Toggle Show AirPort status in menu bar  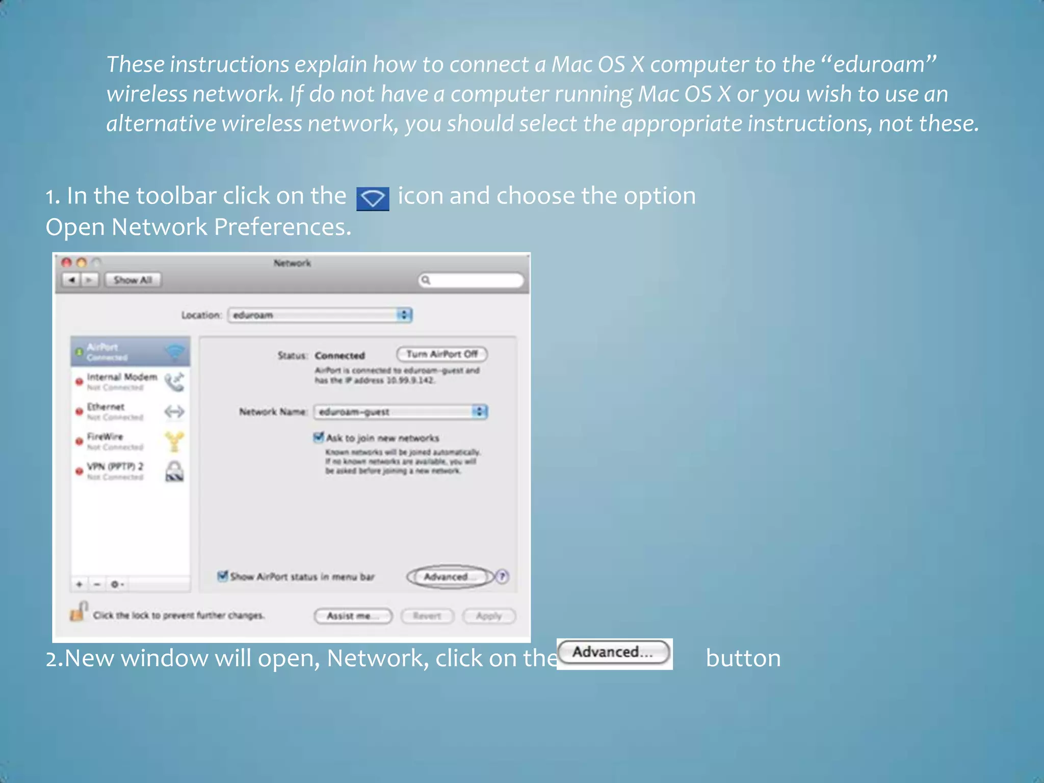pos(223,576)
